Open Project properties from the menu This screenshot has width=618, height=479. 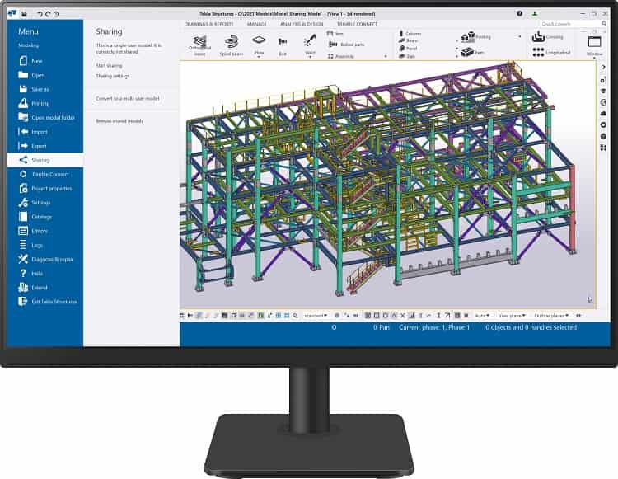pos(51,188)
